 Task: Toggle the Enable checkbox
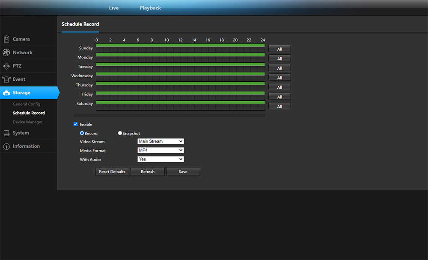click(x=76, y=125)
